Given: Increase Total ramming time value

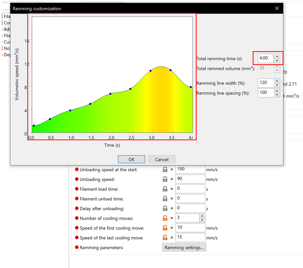Looking at the screenshot, I should point(277,56).
